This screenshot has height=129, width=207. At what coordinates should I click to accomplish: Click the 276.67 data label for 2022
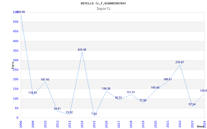click(180, 62)
